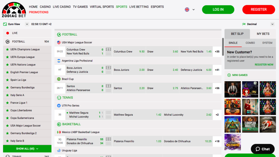Click the Mini Games play icon

pos(229,75)
